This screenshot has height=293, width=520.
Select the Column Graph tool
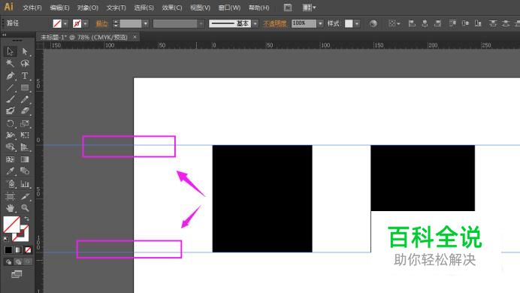point(25,183)
